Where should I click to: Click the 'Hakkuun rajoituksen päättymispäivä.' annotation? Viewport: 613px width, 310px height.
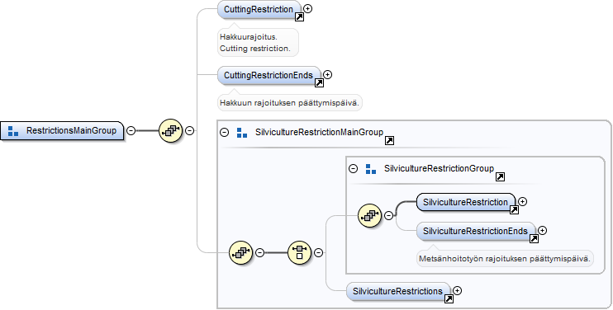289,103
